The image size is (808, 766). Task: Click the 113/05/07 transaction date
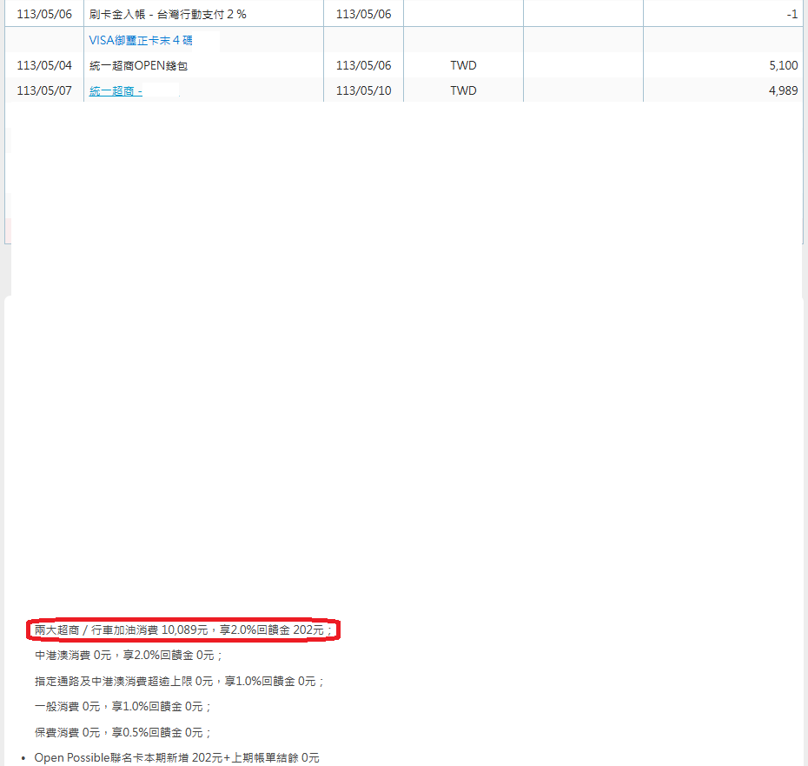coord(44,90)
